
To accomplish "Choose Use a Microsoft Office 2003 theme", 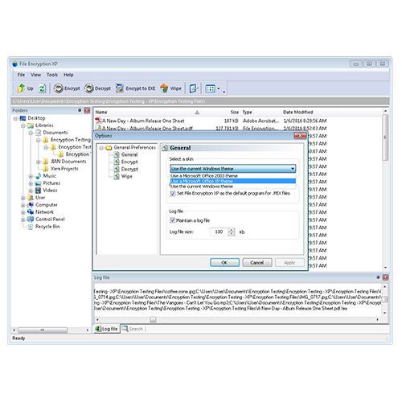I will (232, 176).
